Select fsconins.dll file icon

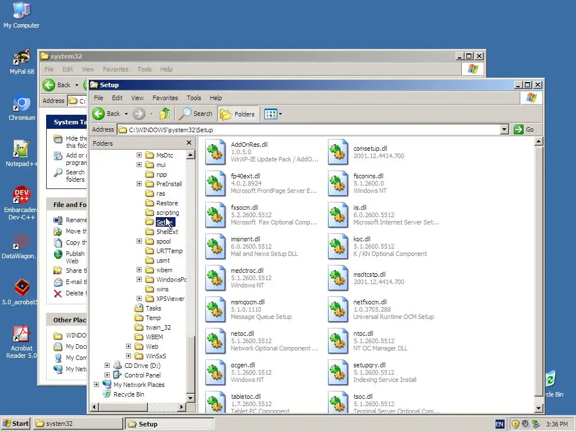pyautogui.click(x=338, y=183)
